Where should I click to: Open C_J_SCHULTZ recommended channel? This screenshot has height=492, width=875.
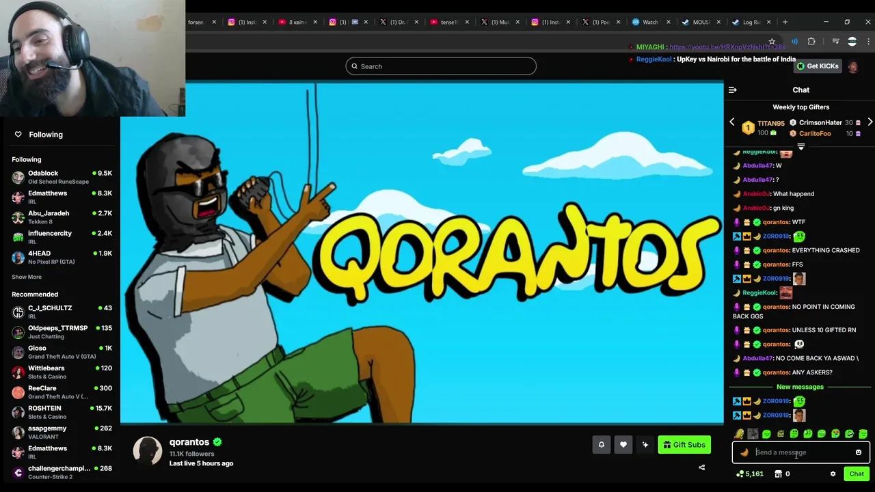click(62, 312)
